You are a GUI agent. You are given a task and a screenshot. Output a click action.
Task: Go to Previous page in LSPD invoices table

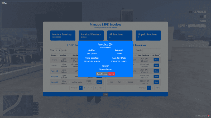(74, 88)
